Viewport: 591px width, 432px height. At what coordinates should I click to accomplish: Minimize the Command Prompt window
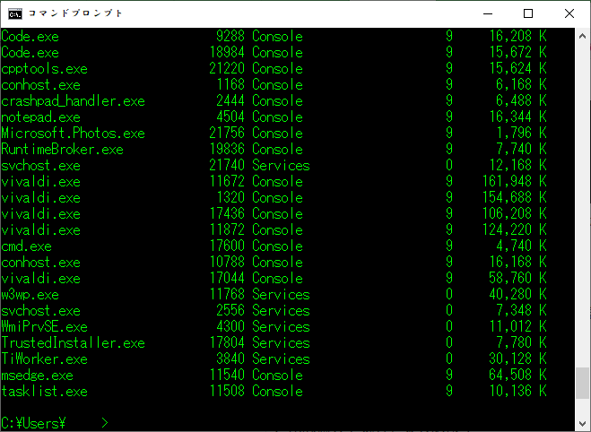[487, 13]
